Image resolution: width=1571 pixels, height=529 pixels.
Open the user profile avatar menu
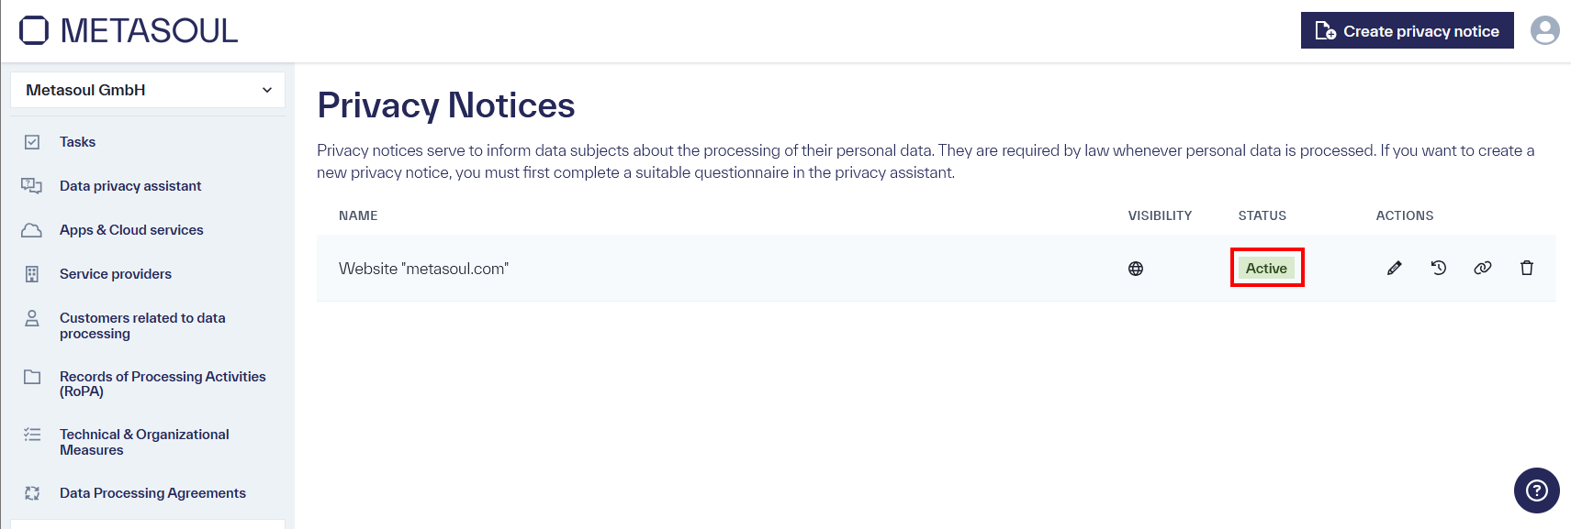pos(1544,30)
